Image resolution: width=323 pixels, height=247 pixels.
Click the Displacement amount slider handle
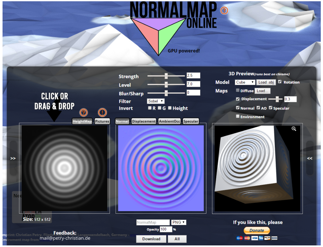(277, 99)
